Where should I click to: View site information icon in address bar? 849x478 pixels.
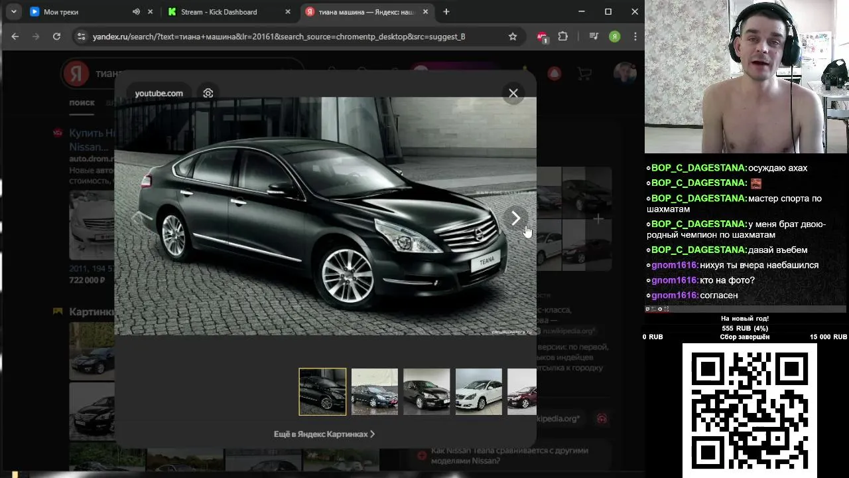click(81, 37)
